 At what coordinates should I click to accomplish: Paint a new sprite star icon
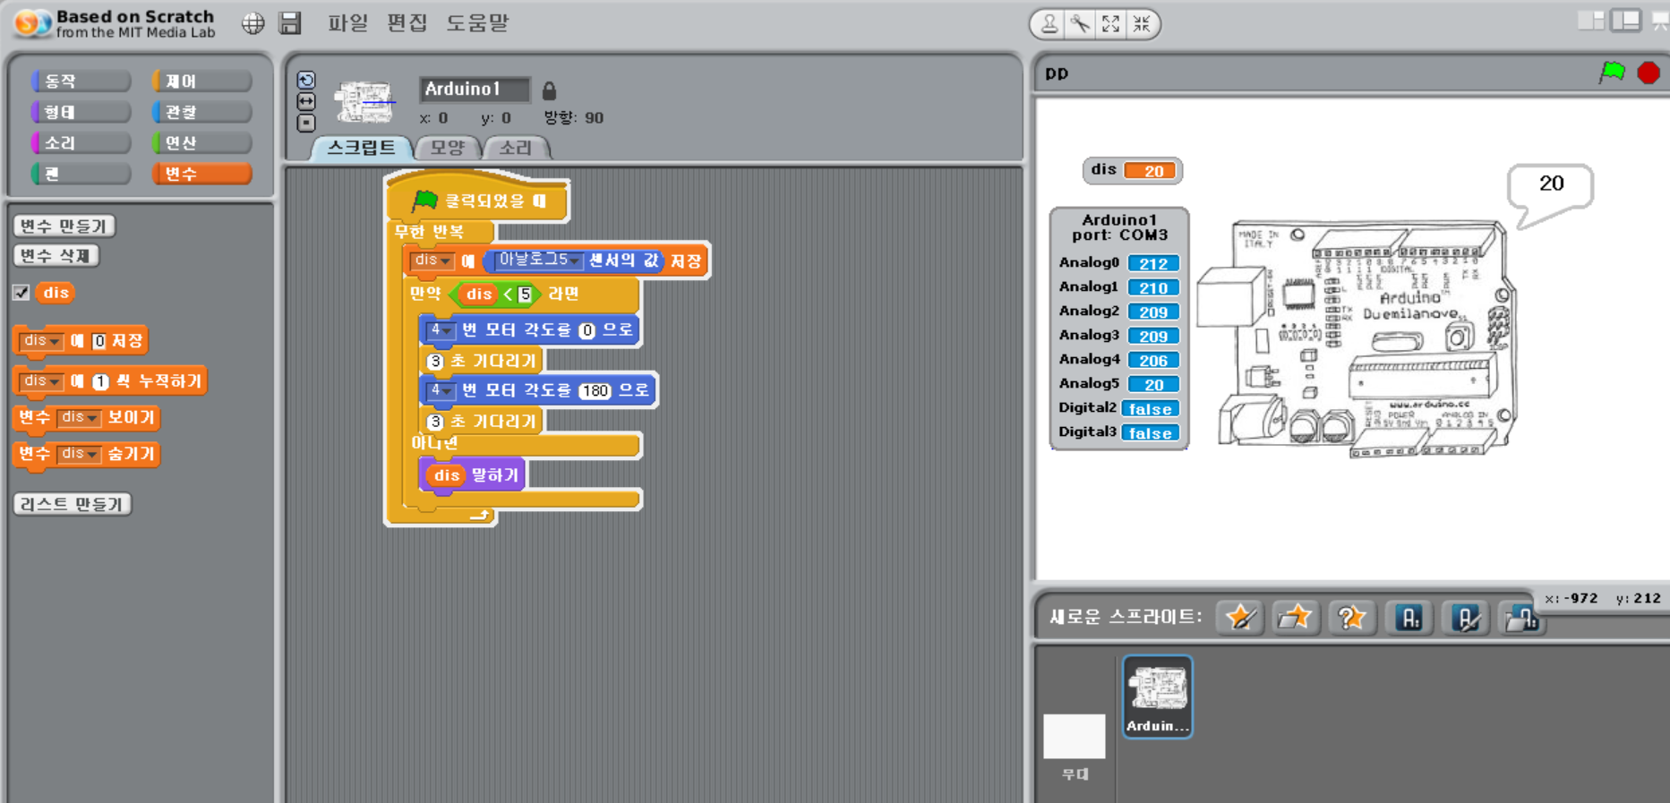coord(1240,617)
